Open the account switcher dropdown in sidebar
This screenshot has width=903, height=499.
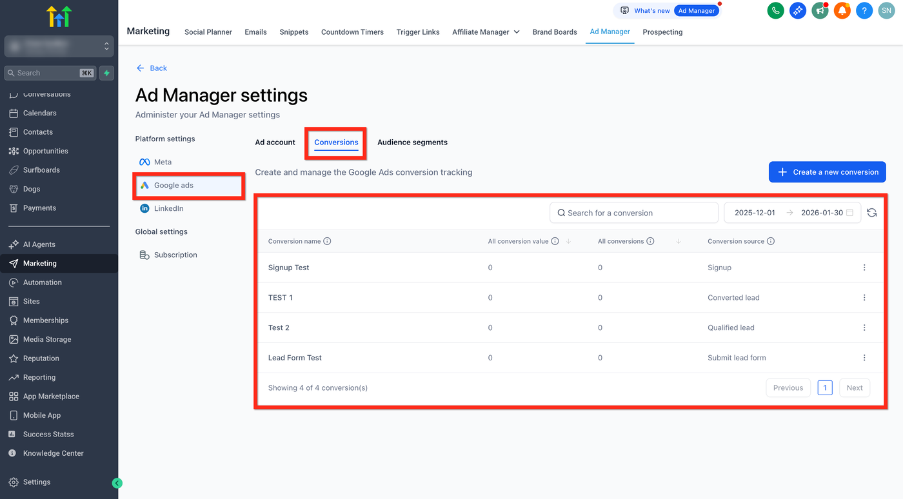[59, 46]
